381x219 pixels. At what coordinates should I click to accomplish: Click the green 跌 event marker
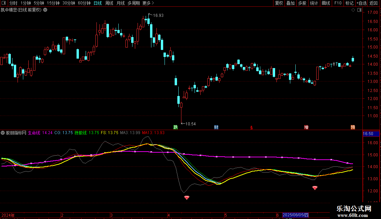tap(175, 127)
